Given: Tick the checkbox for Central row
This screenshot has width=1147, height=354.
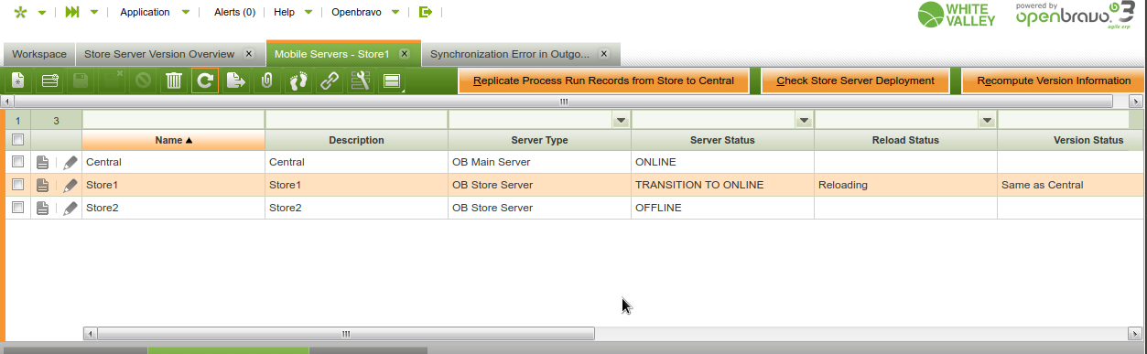Looking at the screenshot, I should (16, 162).
